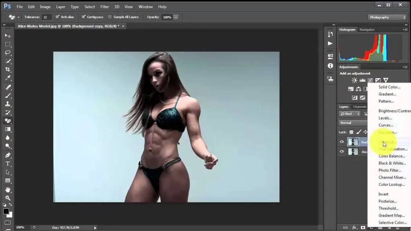Click the foreground color swatch
Screen dimensions: 411x231
coord(6,211)
